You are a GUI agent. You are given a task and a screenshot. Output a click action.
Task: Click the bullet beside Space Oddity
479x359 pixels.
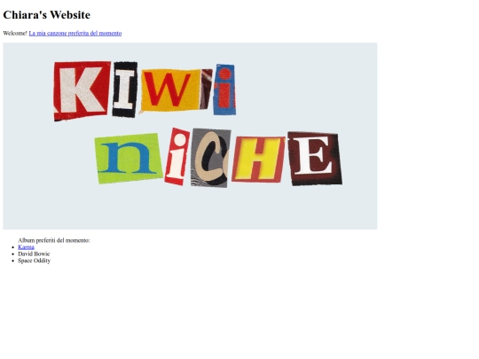12,261
